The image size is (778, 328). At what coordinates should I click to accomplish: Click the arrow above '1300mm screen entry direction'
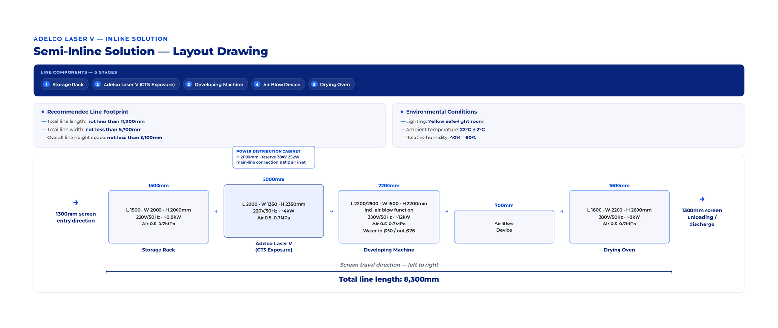point(76,203)
